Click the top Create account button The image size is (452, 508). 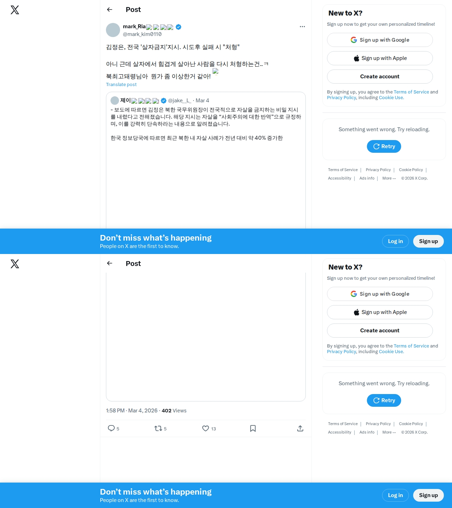(x=380, y=77)
